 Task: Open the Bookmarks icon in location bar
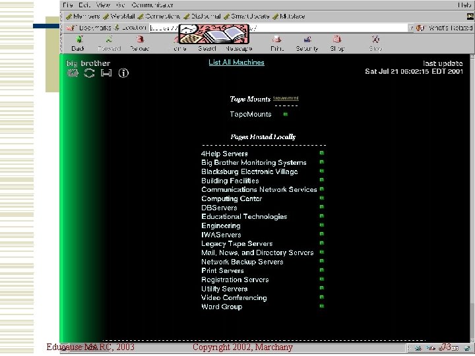click(x=71, y=28)
